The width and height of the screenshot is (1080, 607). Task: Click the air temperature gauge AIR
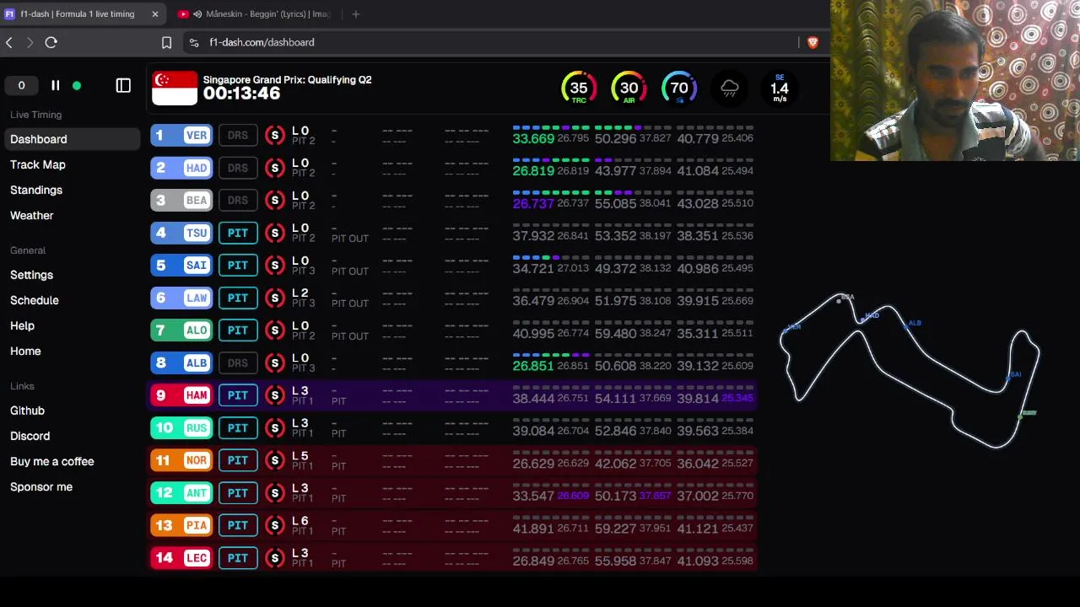point(629,89)
